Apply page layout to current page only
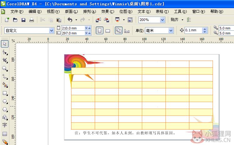This screenshot has height=145, width=234. pyautogui.click(x=127, y=31)
